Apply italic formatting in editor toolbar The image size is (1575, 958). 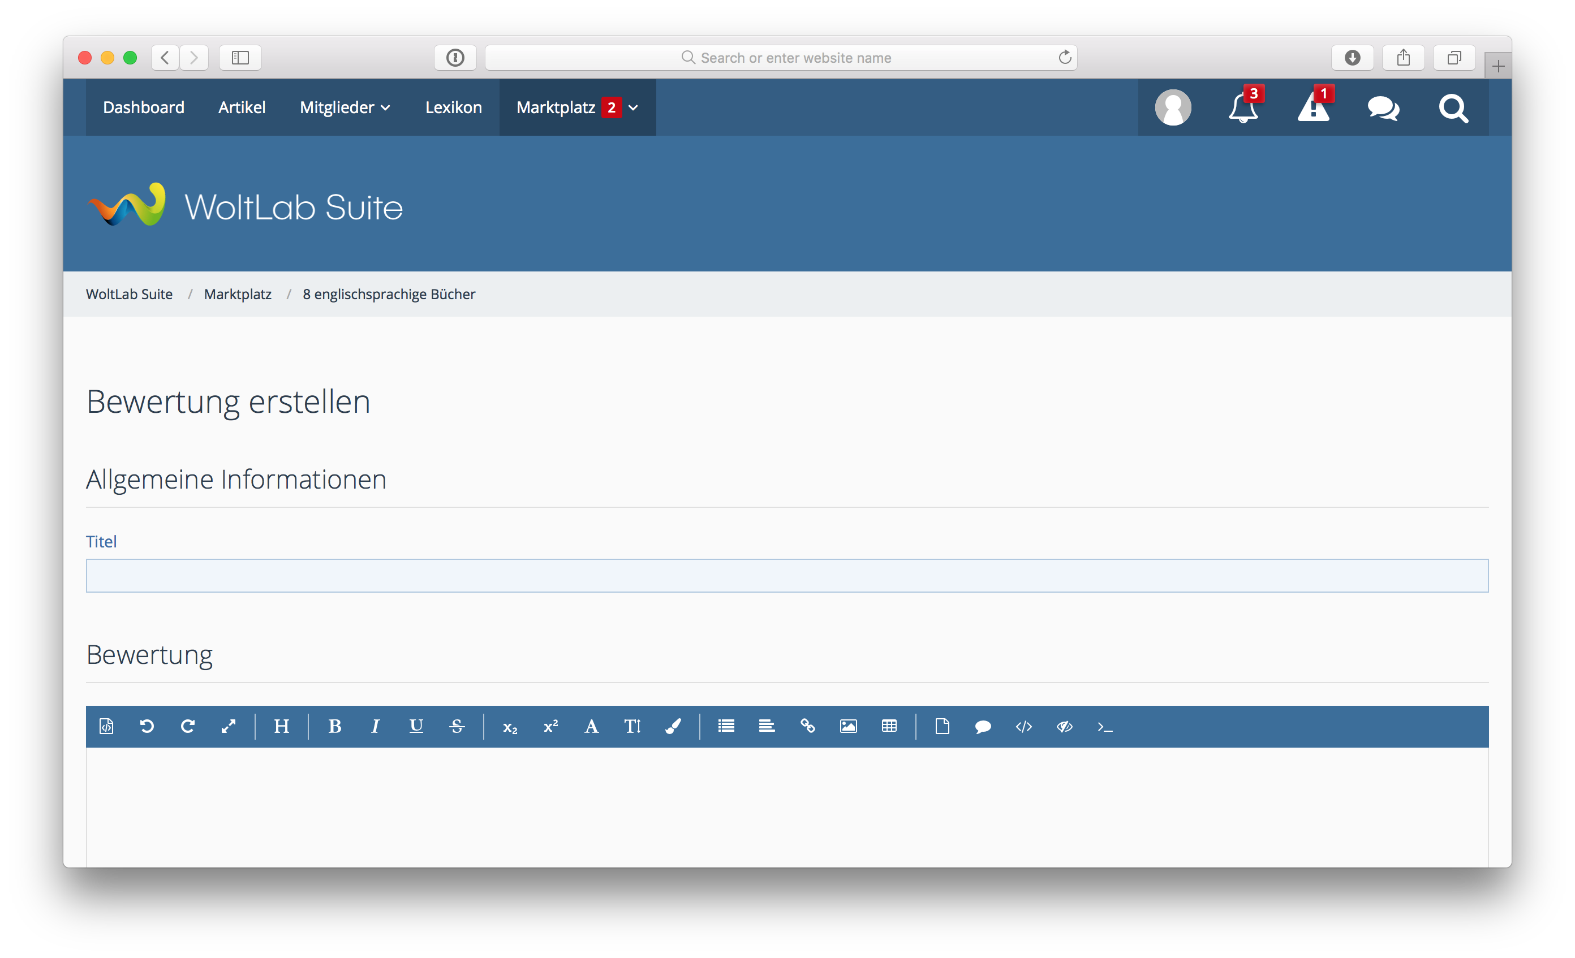[x=375, y=726]
